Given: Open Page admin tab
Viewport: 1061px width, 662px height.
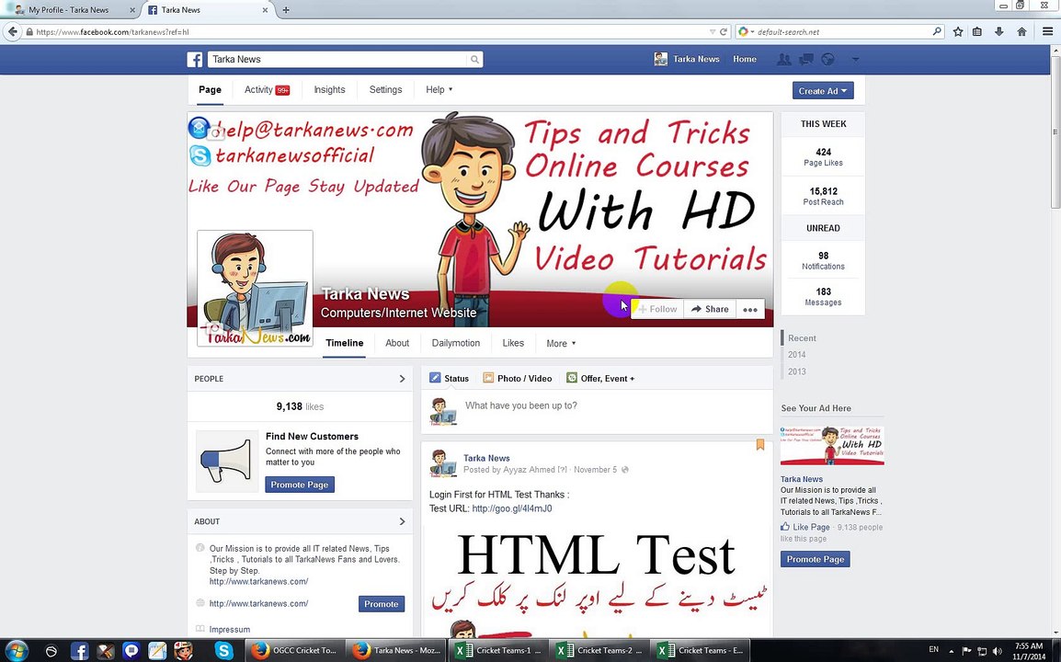Looking at the screenshot, I should [x=210, y=90].
